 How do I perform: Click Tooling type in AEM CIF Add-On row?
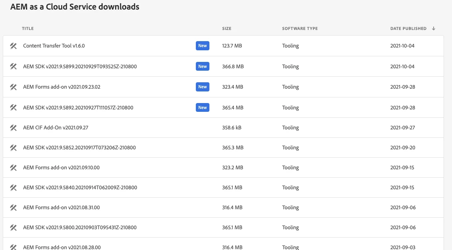tap(290, 127)
